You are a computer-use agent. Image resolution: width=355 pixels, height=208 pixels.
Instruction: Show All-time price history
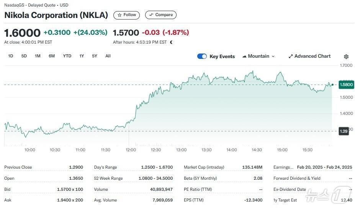(108, 56)
